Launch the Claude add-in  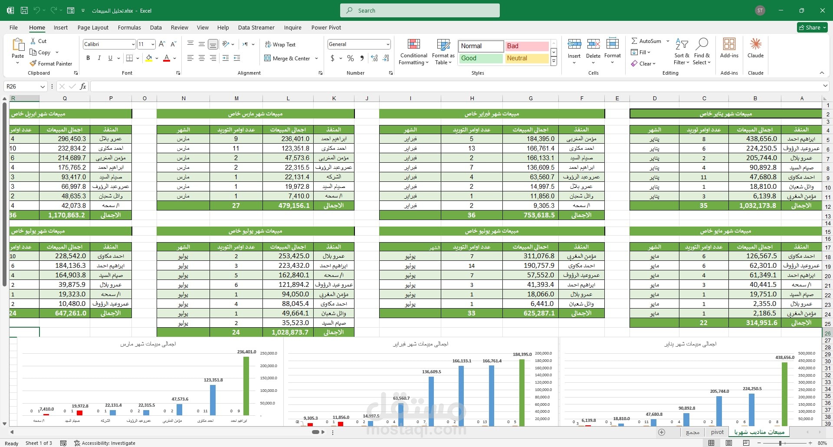tap(755, 48)
